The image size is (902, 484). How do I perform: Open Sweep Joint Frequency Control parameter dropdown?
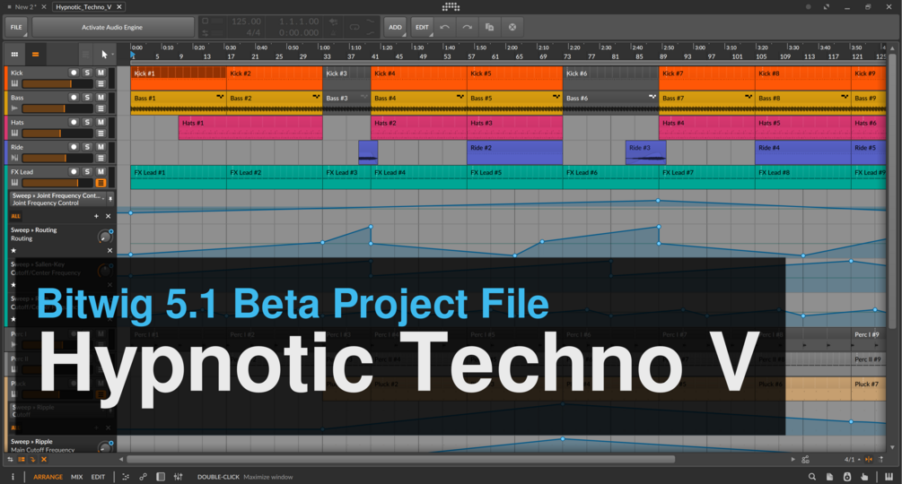point(58,199)
